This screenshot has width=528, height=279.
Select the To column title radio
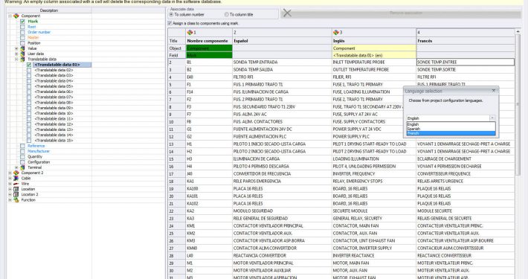pos(227,14)
